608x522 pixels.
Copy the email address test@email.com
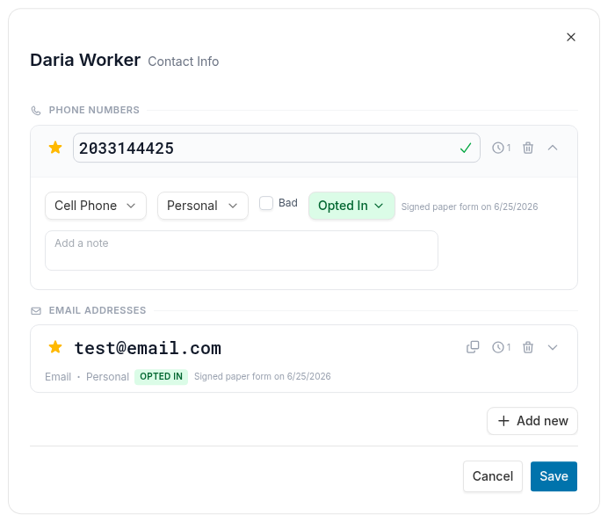[473, 347]
